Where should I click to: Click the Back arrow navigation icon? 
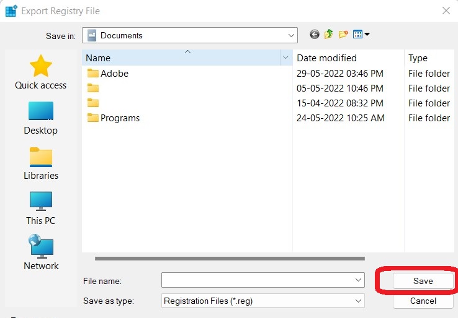[x=315, y=35]
